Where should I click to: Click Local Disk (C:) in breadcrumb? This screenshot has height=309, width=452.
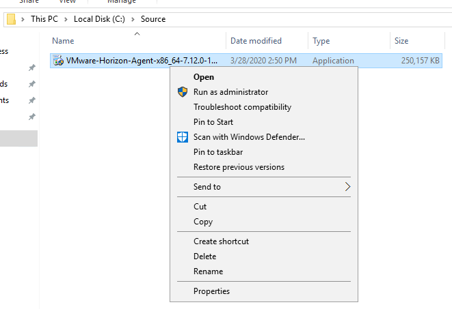pos(99,19)
